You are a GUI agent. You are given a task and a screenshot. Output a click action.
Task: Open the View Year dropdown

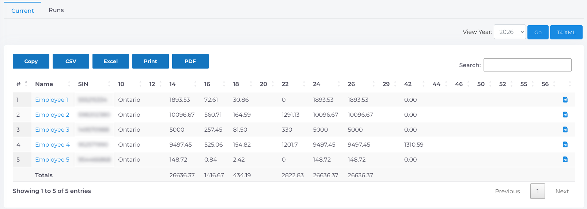tap(510, 32)
